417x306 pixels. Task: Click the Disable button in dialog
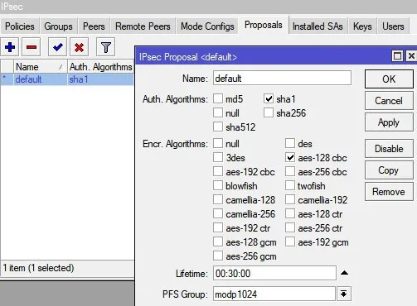click(x=389, y=149)
